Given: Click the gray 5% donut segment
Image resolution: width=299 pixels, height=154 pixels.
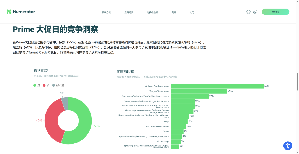Looking at the screenshot, I should pyautogui.click(x=65, y=104).
